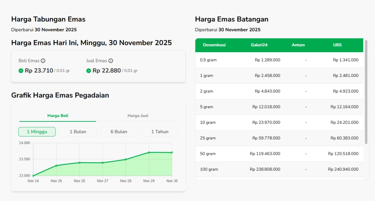The image size is (375, 201).
Task: Click Galeri24 price Rp 119.463.000
Action: 265,154
